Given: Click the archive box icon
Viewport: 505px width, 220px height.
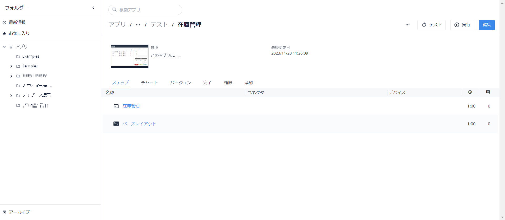Looking at the screenshot, I should 4,212.
